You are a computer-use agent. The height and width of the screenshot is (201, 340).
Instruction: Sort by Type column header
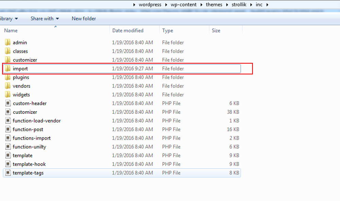(x=168, y=31)
